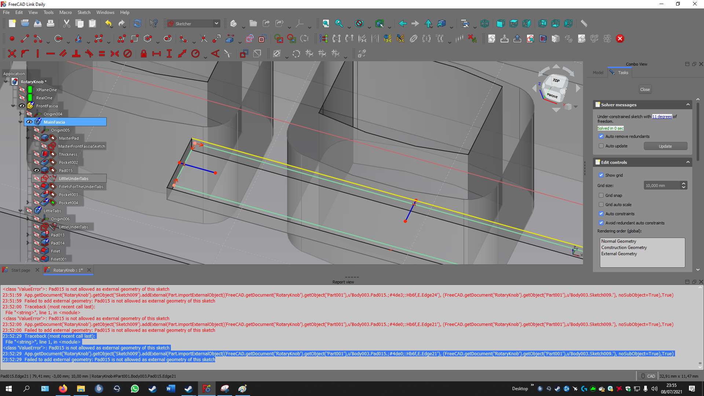The image size is (704, 396).
Task: Apply the lock constraint
Action: tap(144, 54)
